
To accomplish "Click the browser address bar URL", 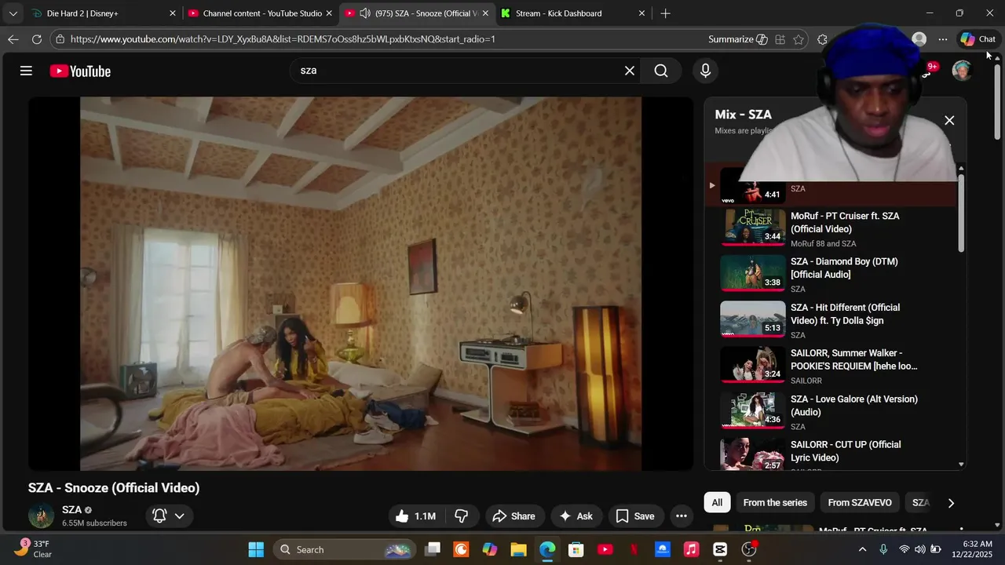I will click(x=283, y=39).
